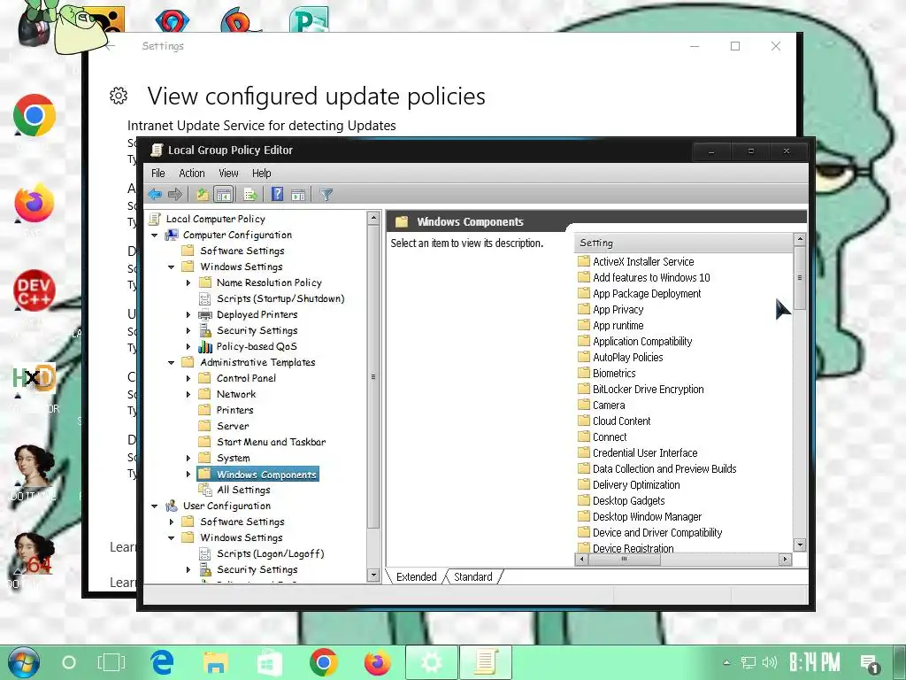Expand the Control Panel tree node
This screenshot has height=680, width=906.
click(x=188, y=378)
